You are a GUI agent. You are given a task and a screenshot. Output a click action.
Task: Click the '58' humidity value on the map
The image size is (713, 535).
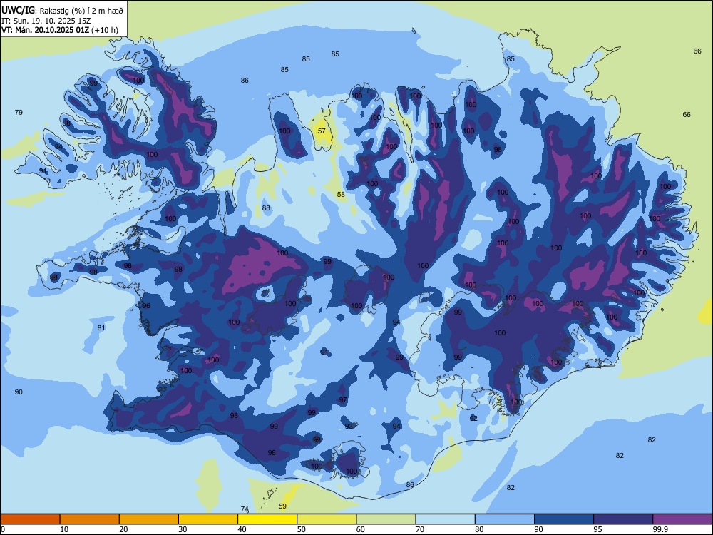point(341,195)
